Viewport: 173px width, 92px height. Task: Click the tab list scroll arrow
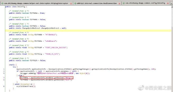171,4
